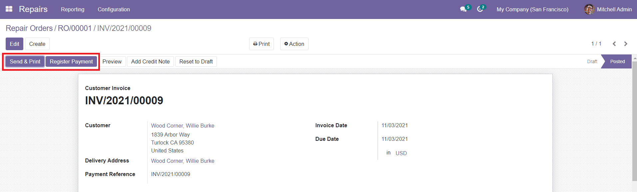Click the Posted stage in status bar
The height and width of the screenshot is (192, 637).
coord(617,61)
